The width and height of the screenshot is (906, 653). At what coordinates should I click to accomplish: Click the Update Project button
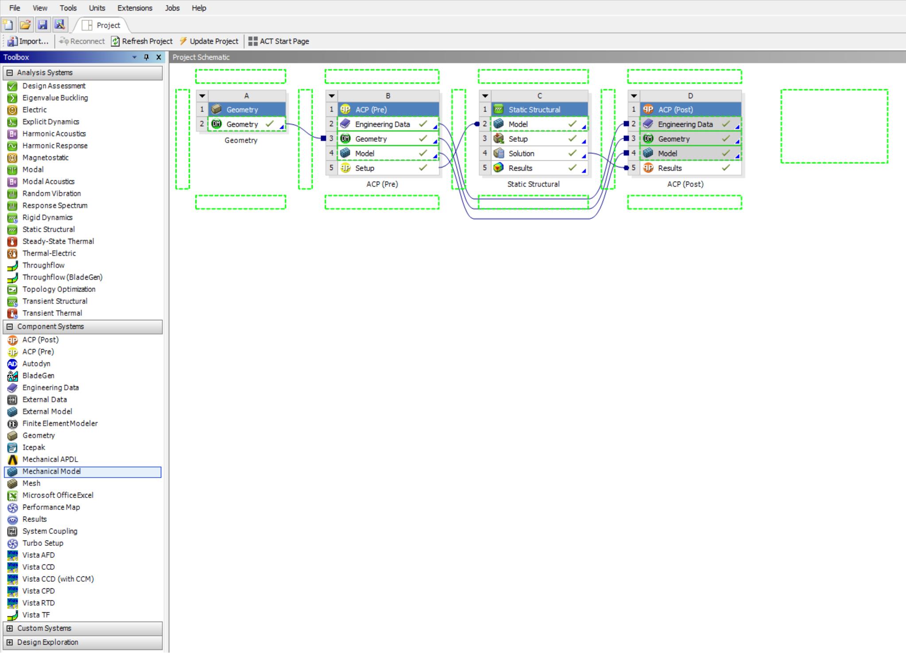click(209, 41)
